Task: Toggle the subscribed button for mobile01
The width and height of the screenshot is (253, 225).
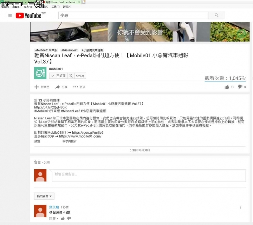Action: coord(58,76)
